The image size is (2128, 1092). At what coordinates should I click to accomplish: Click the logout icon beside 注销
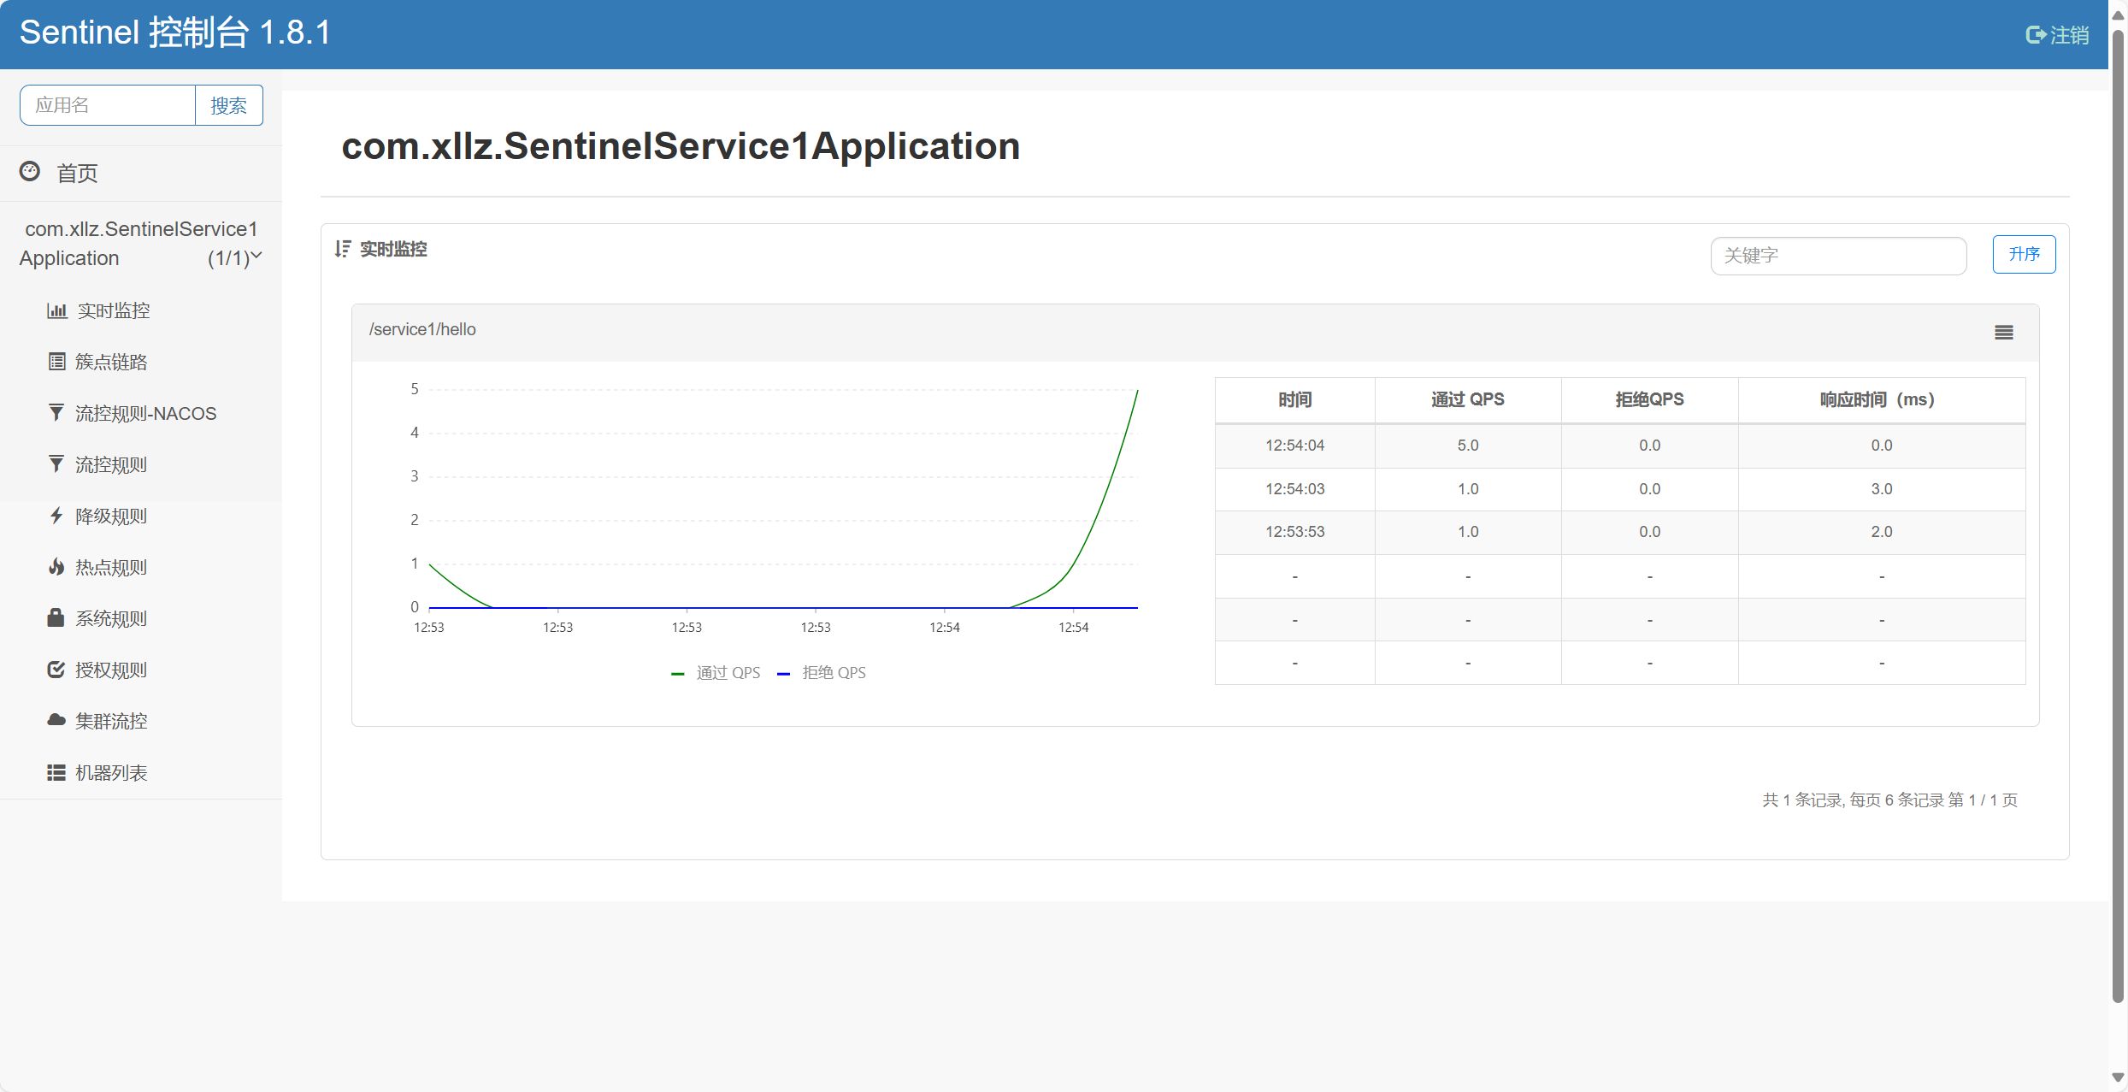[2036, 35]
